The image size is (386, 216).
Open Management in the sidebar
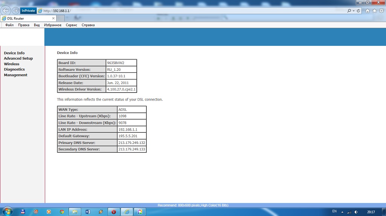pos(15,75)
